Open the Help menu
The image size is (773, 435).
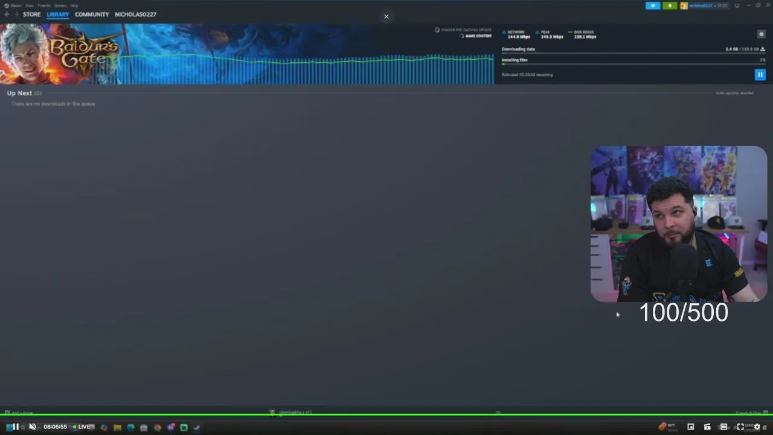(74, 5)
